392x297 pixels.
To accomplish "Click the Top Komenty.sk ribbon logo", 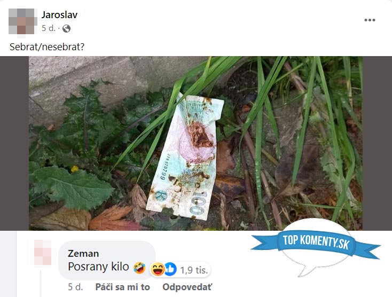I will tap(316, 242).
